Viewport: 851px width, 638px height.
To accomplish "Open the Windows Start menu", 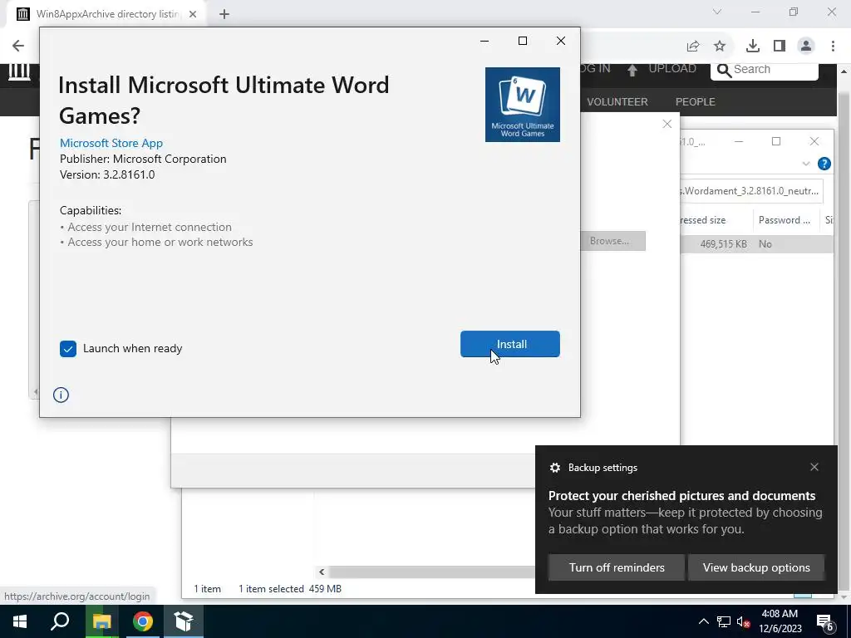I will pyautogui.click(x=20, y=621).
